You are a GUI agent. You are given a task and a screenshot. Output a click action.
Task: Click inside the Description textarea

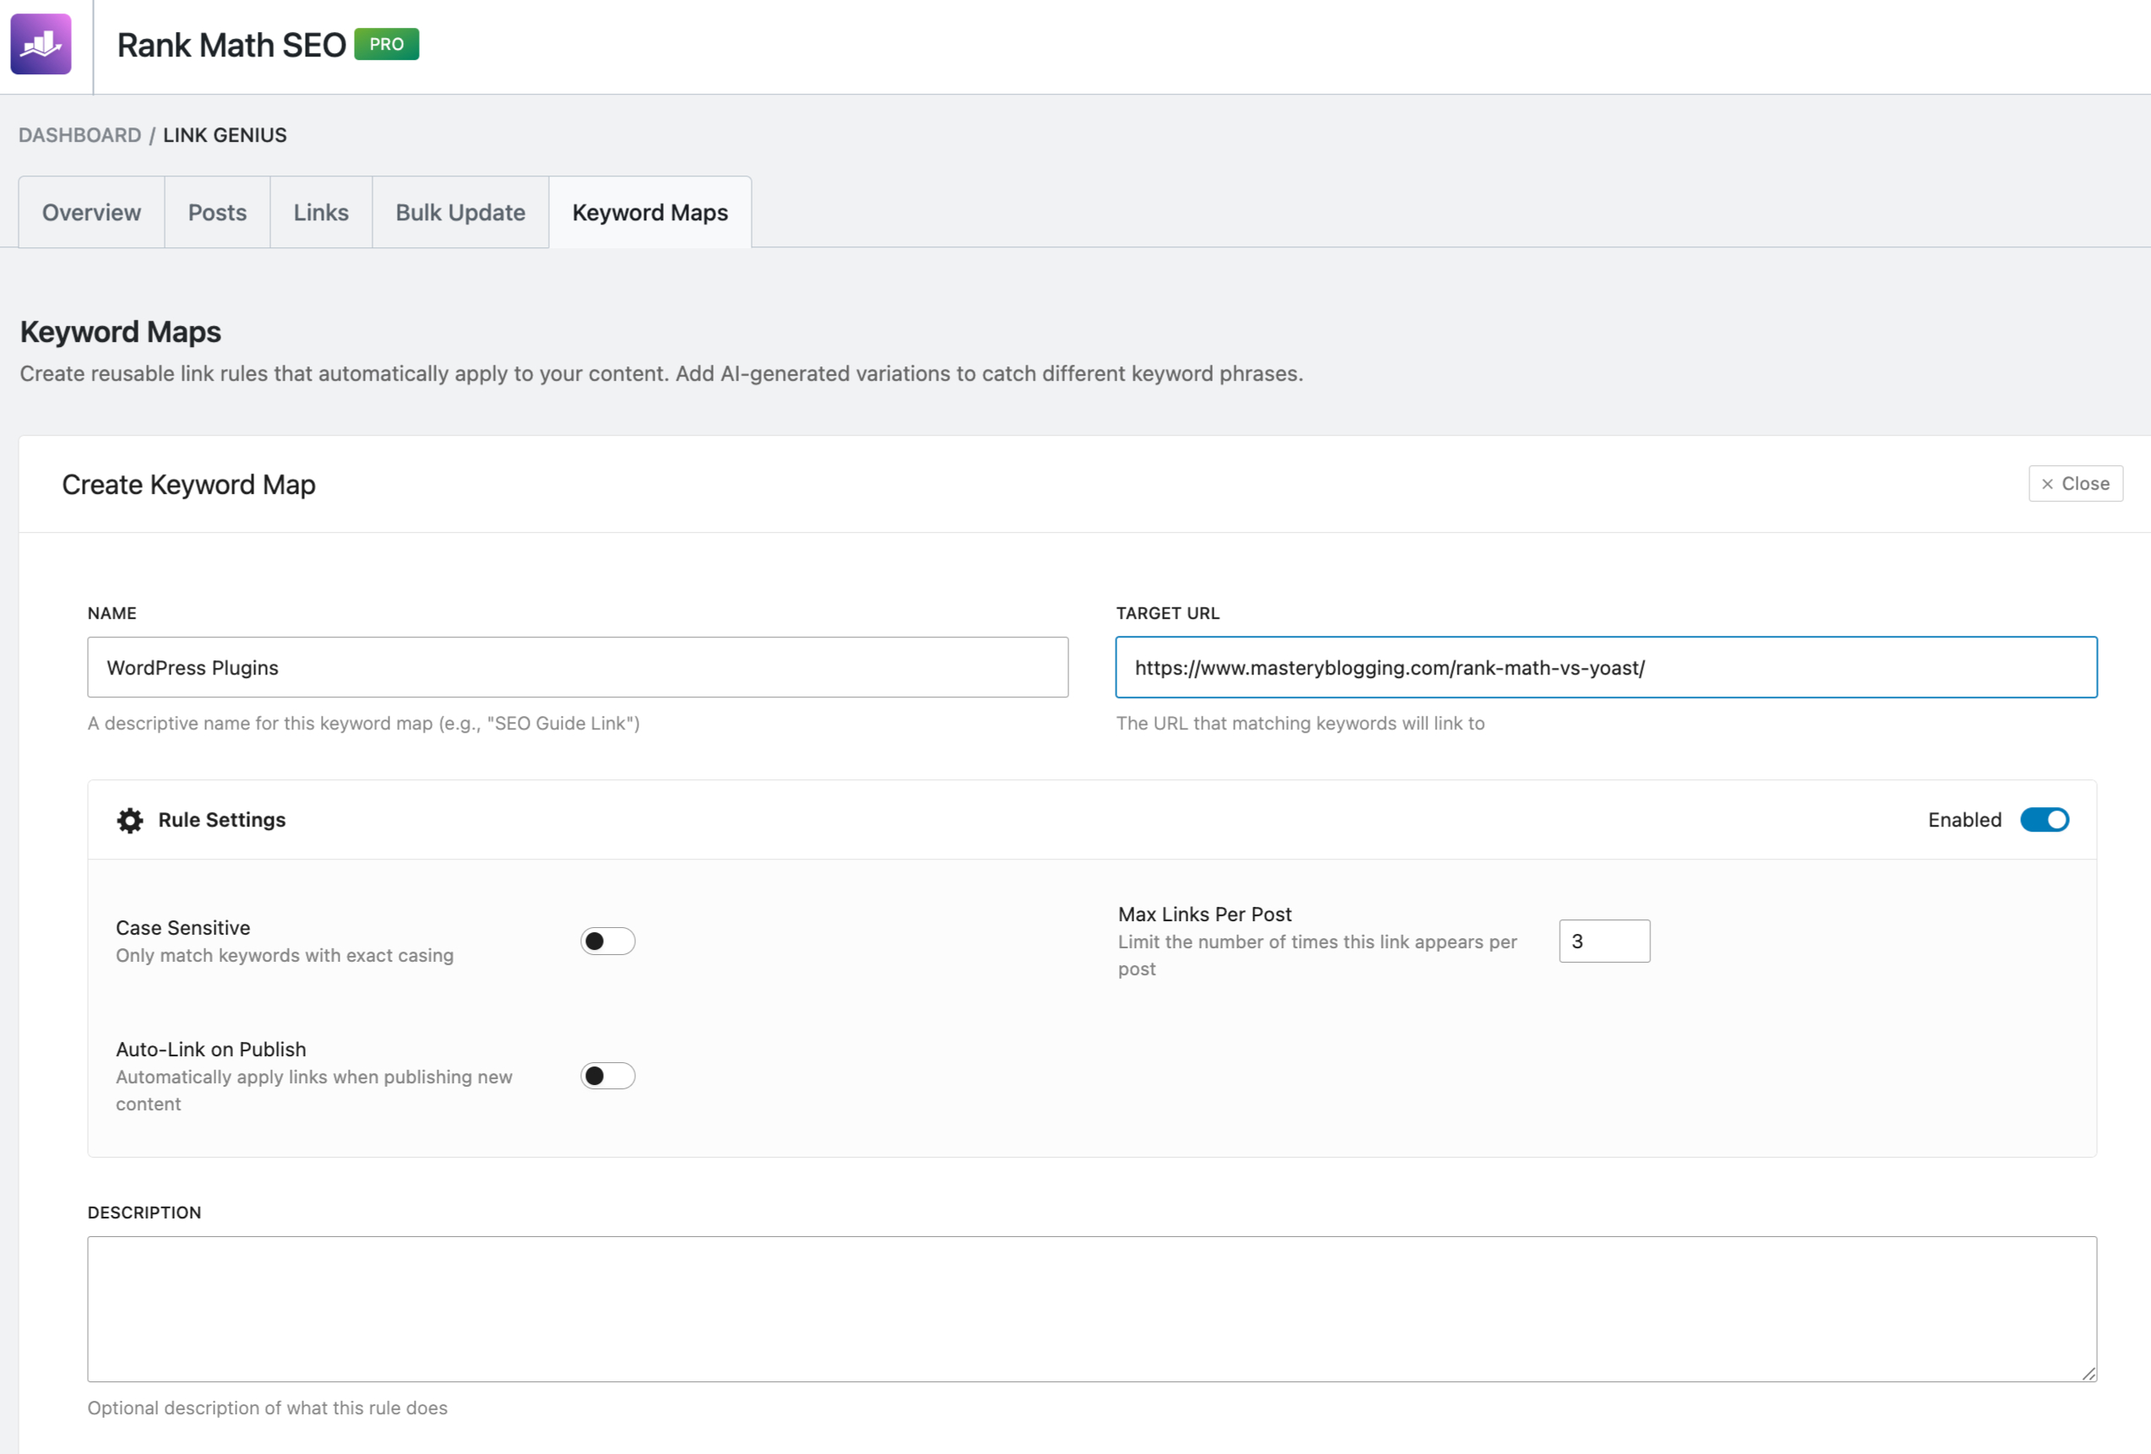click(x=1091, y=1309)
